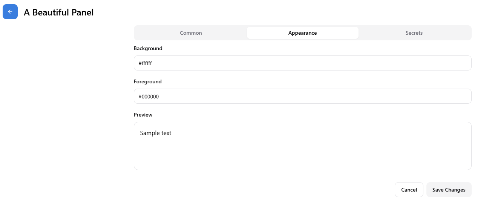Click the 'Foreground' field label
Viewport: 492px width, 201px height.
pyautogui.click(x=147, y=81)
